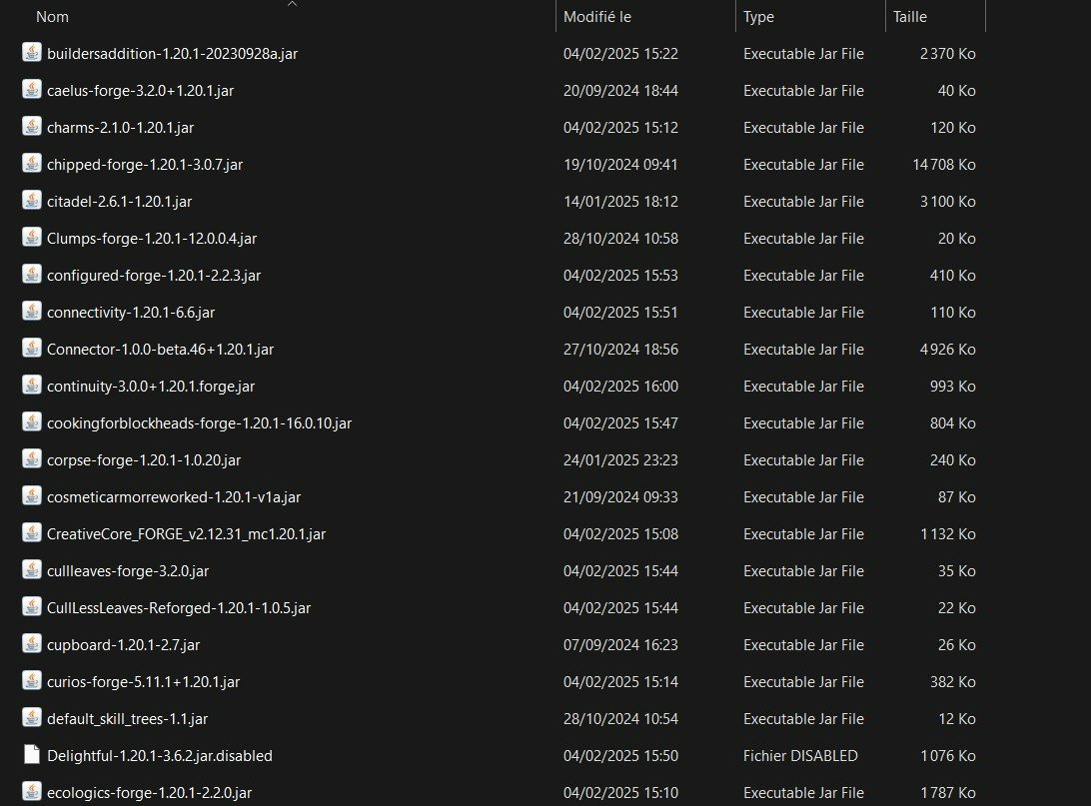Click the jar icon of CreativeCore_FORGE_v2.12.31_mc1.20.1.jar
This screenshot has width=1091, height=806.
(x=31, y=532)
